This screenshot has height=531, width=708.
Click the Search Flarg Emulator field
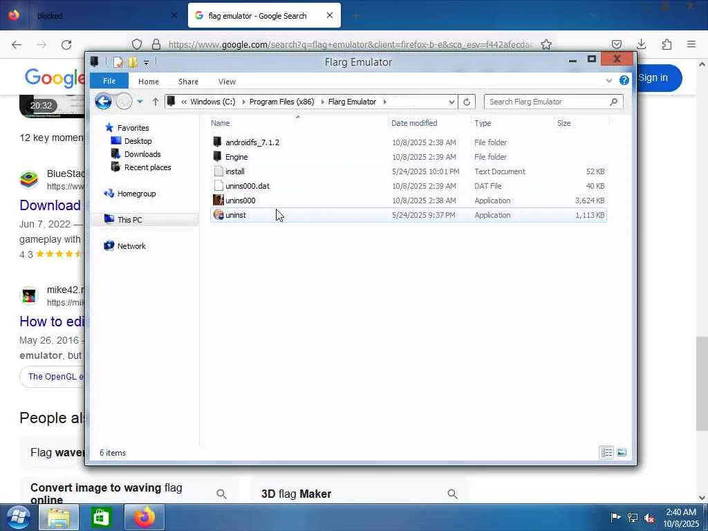pyautogui.click(x=554, y=102)
